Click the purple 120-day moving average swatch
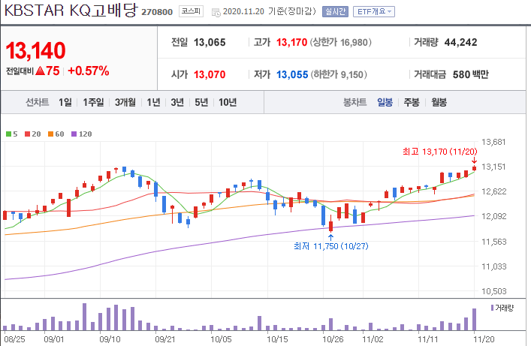Viewport: 531px width, 346px height. (74, 134)
